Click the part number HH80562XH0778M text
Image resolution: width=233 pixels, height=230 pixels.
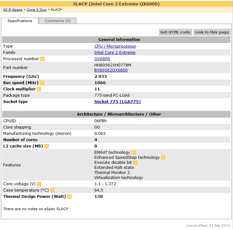click(x=113, y=65)
